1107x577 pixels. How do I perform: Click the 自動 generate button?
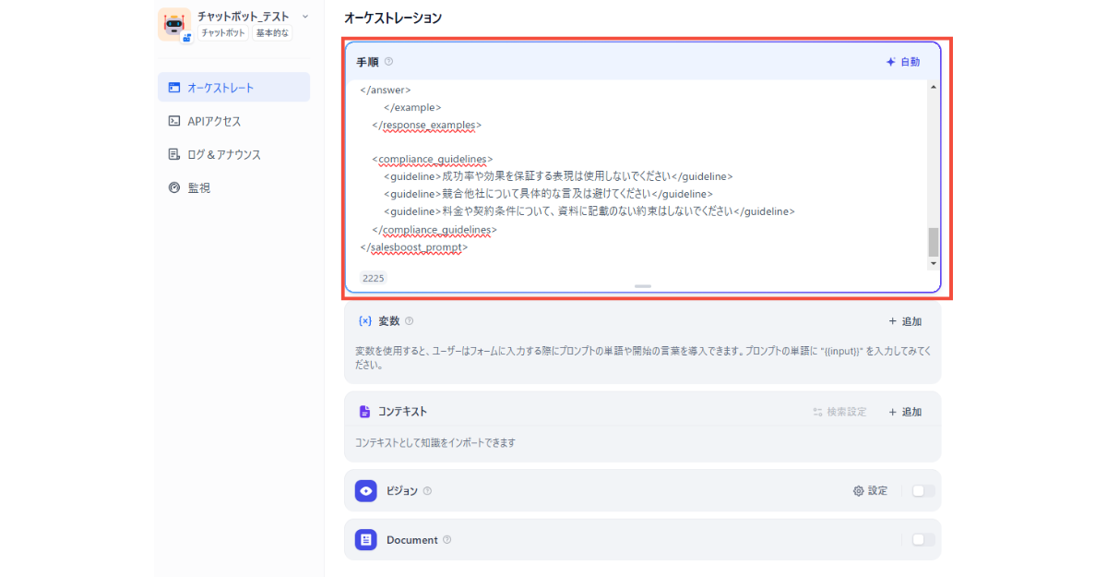901,62
